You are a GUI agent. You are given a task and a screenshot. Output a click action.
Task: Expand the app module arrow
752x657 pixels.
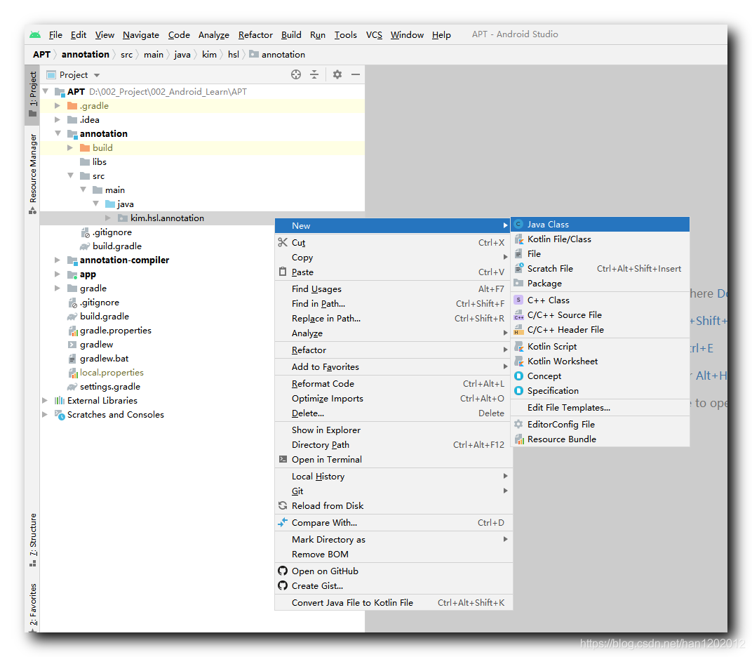[57, 274]
